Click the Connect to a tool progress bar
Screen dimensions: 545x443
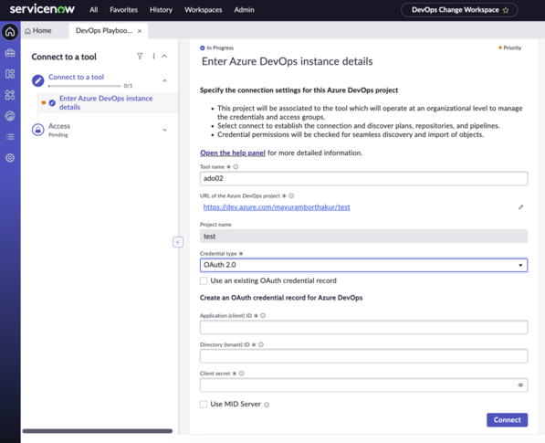[x=85, y=86]
